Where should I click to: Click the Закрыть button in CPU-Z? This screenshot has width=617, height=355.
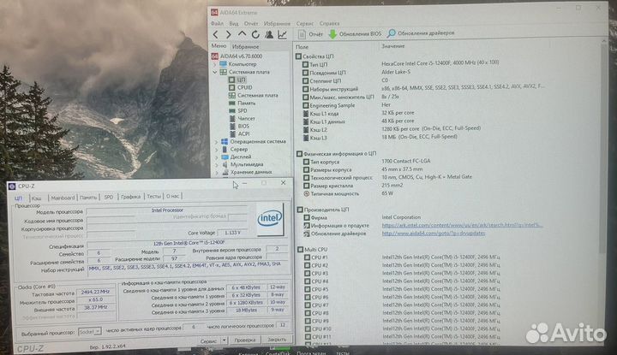(277, 340)
